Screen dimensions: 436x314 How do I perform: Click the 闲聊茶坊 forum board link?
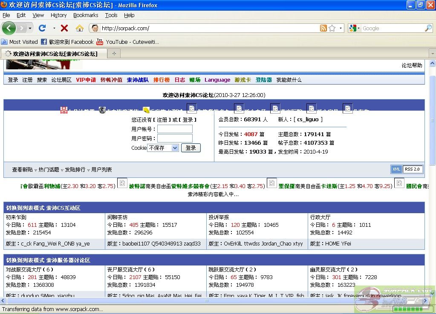(x=117, y=217)
